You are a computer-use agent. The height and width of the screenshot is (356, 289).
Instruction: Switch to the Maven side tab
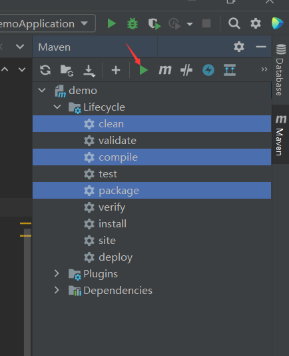(280, 135)
